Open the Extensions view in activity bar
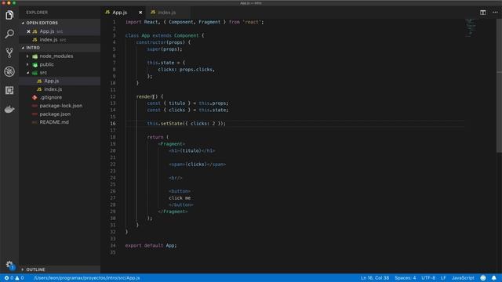The image size is (502, 282). click(x=9, y=90)
